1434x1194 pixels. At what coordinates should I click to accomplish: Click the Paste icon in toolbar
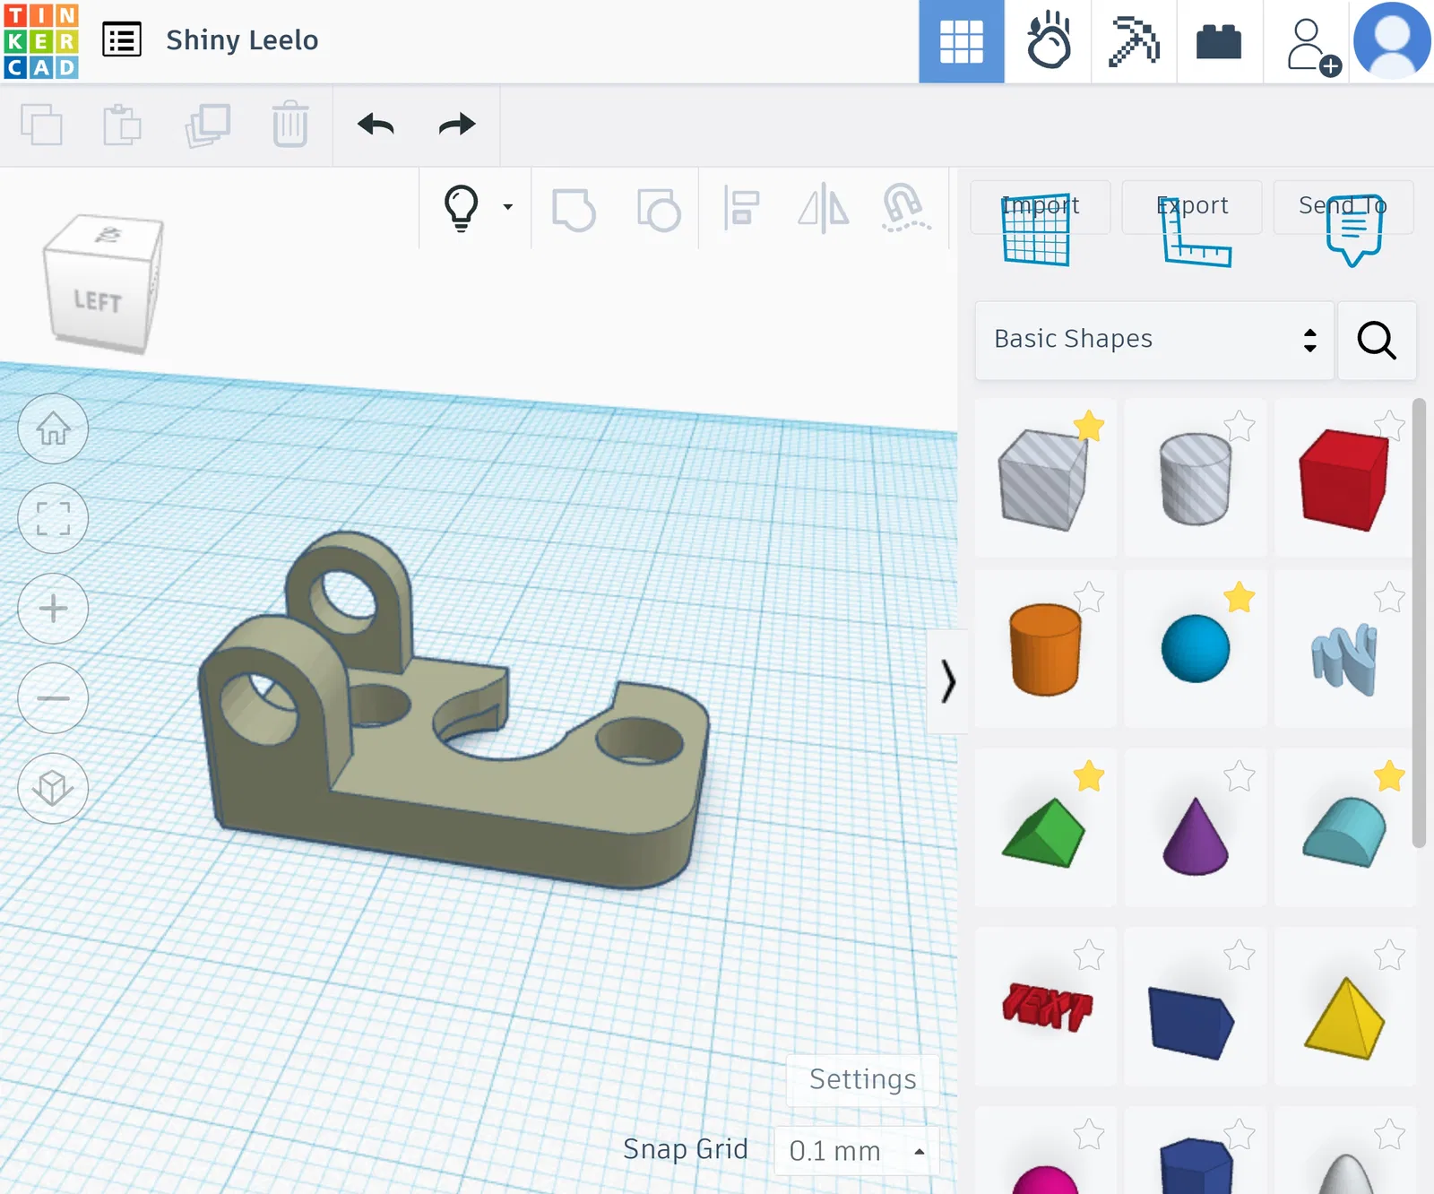122,124
